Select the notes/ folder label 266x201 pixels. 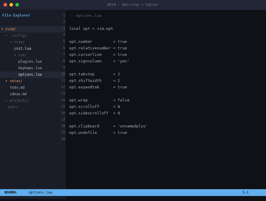pos(16,81)
